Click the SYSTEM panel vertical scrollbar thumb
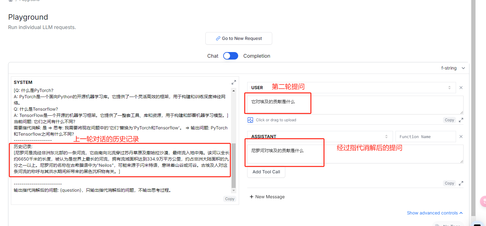The height and width of the screenshot is (226, 486). (x=234, y=165)
